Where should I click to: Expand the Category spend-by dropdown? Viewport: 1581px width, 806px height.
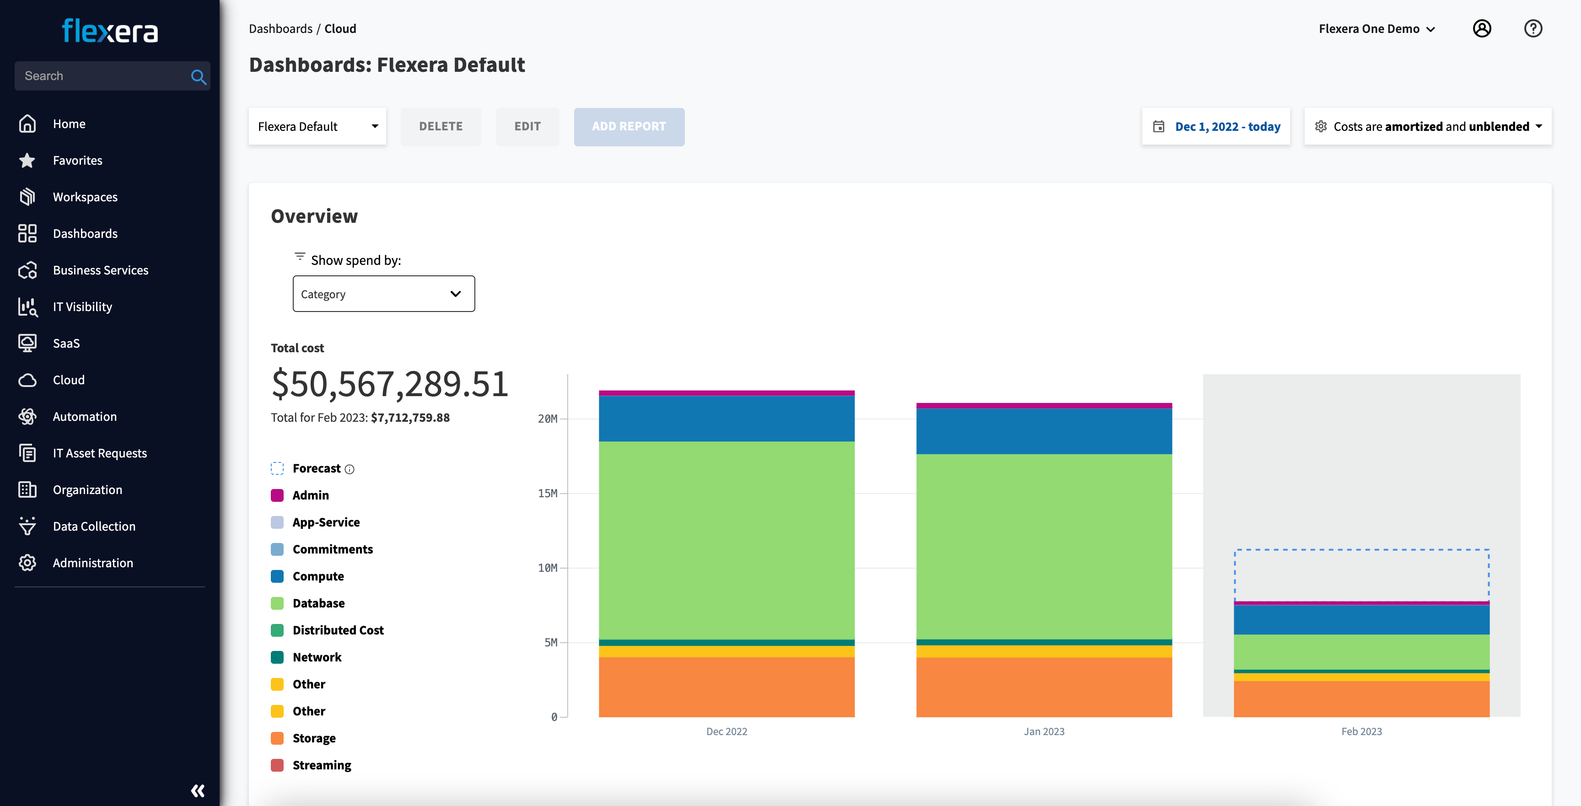pos(384,294)
